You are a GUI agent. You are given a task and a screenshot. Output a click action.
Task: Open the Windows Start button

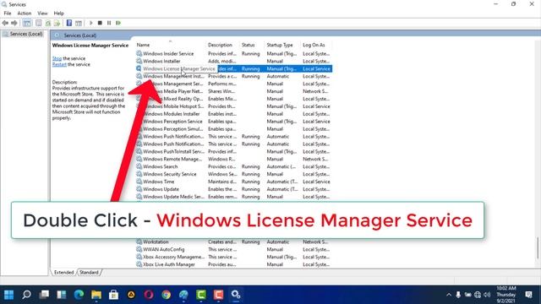[x=8, y=295]
